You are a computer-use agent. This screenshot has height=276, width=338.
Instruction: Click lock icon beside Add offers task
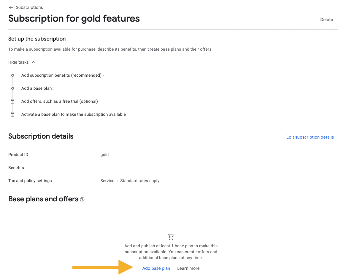coord(12,101)
